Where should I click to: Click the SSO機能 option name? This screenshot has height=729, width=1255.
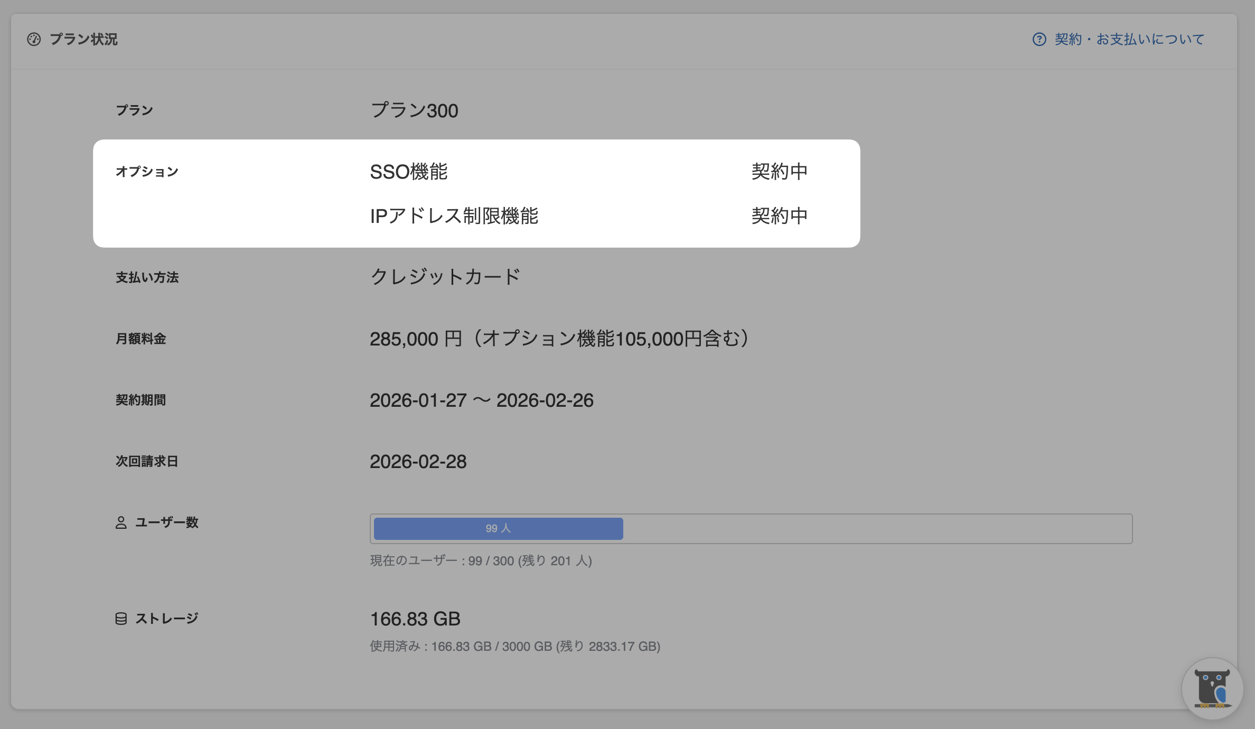pyautogui.click(x=409, y=172)
